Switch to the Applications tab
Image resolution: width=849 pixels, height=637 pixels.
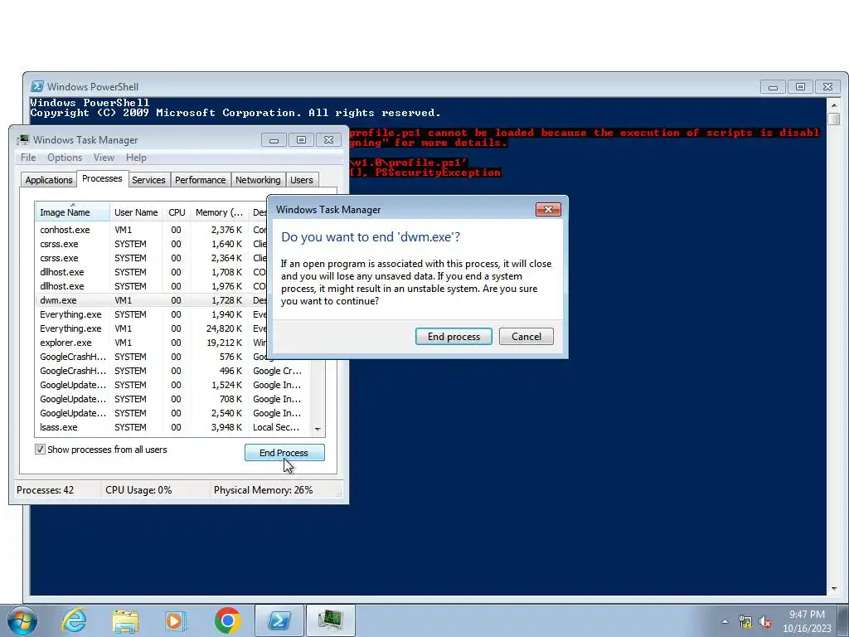[x=49, y=180]
